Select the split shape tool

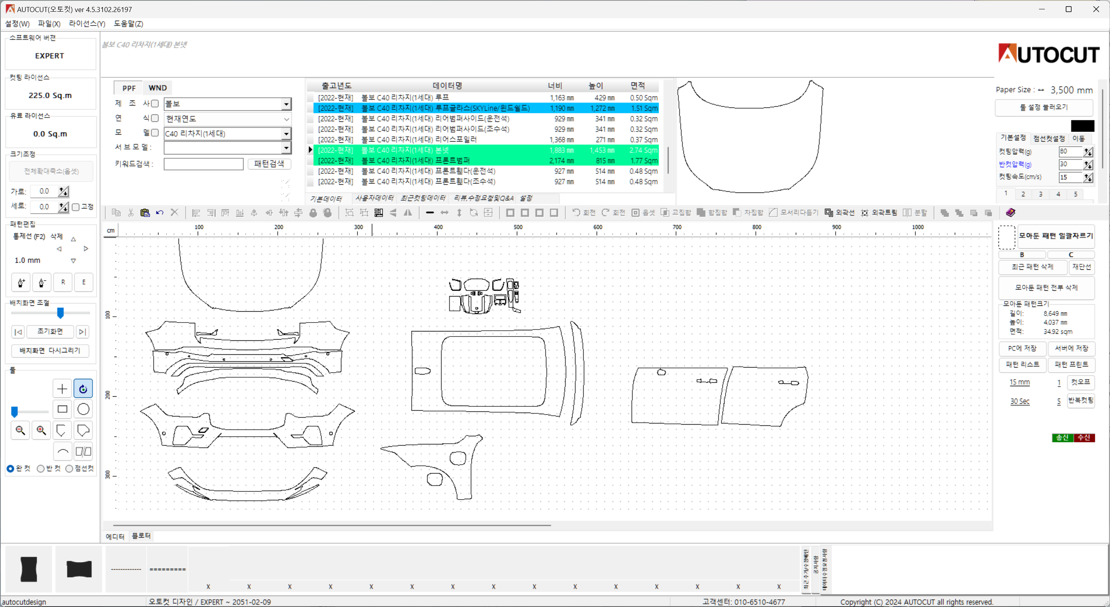click(x=83, y=451)
